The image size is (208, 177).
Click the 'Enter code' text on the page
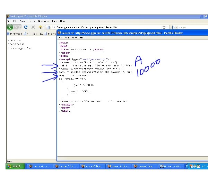click(x=14, y=40)
